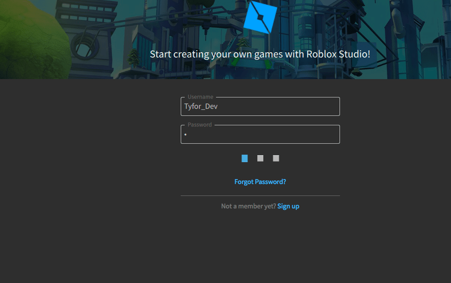Click the "Start creating your own games" headline
Image resolution: width=451 pixels, height=283 pixels.
(260, 54)
